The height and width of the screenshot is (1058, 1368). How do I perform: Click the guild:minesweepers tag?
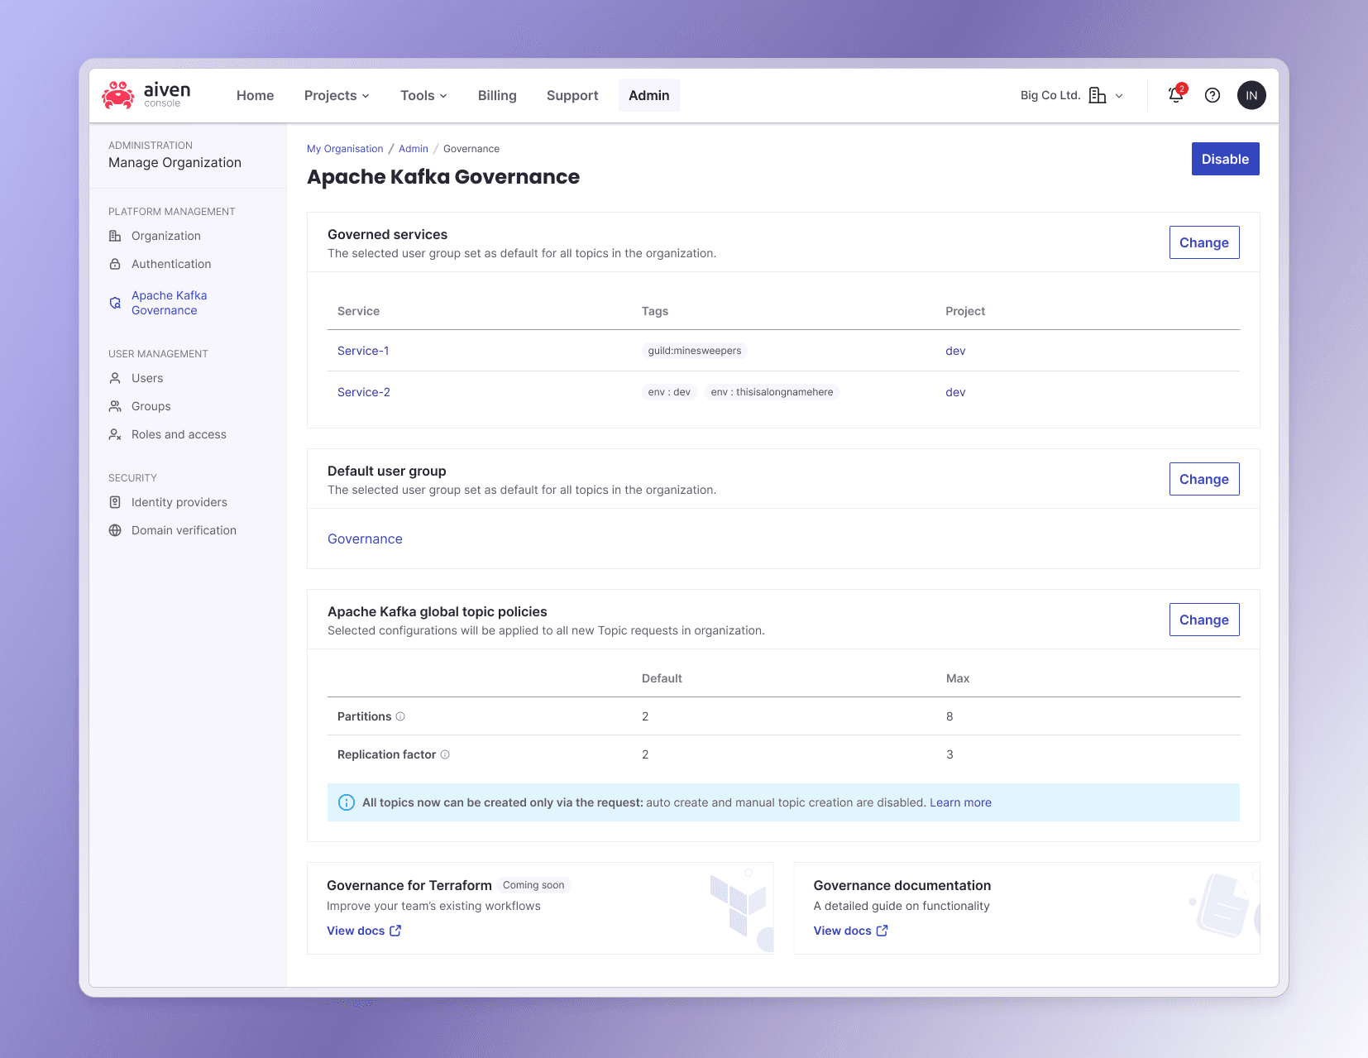coord(695,351)
